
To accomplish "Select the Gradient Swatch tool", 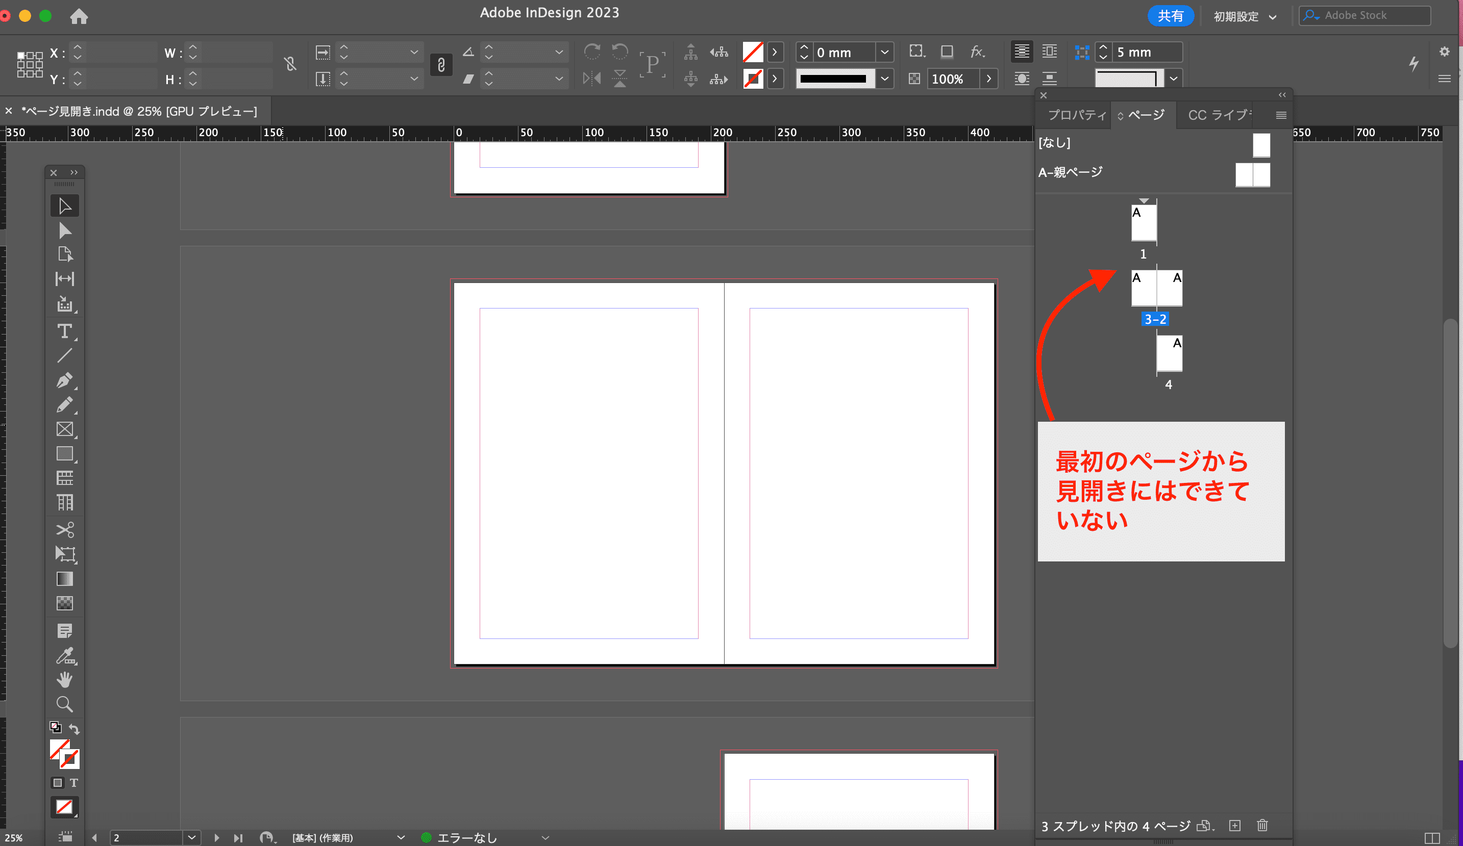I will [64, 578].
